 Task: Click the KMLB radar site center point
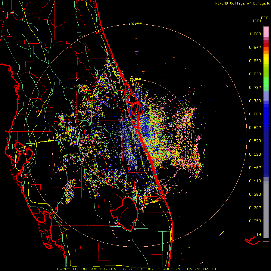[135, 136]
